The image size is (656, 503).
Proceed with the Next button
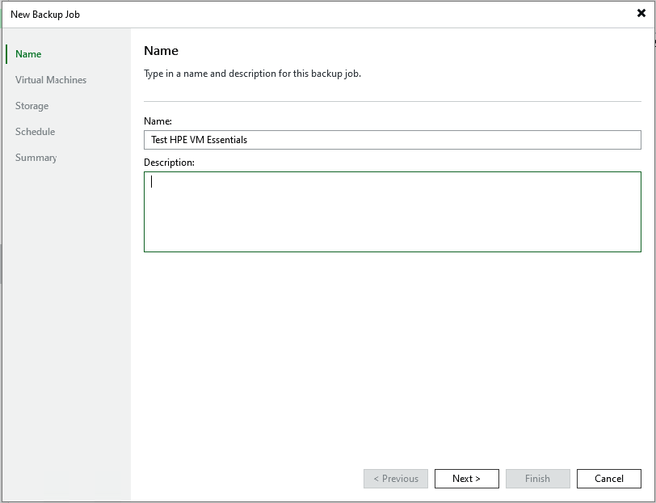(466, 479)
